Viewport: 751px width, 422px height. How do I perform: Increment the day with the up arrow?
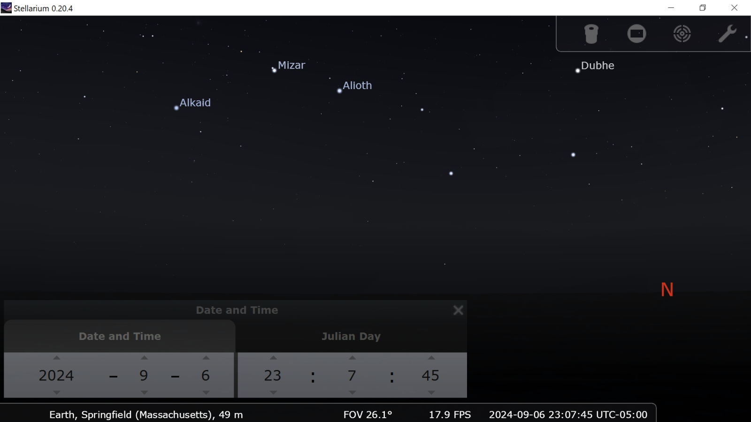pyautogui.click(x=206, y=358)
